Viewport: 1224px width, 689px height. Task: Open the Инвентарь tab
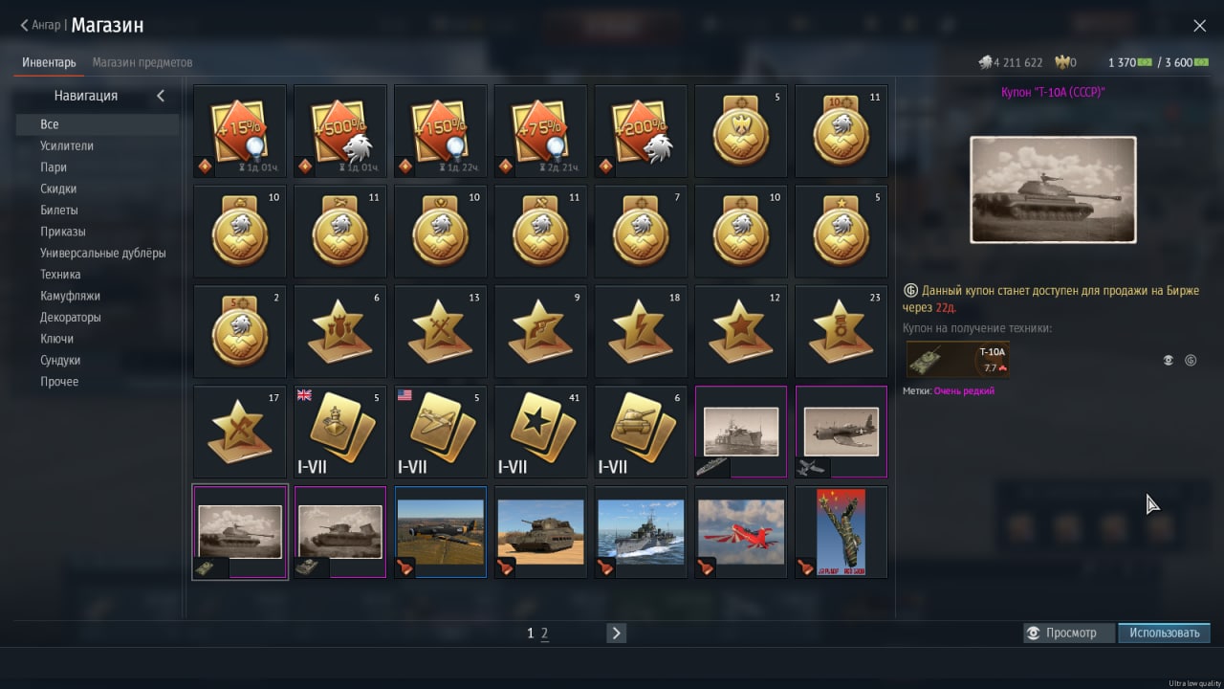coord(49,62)
